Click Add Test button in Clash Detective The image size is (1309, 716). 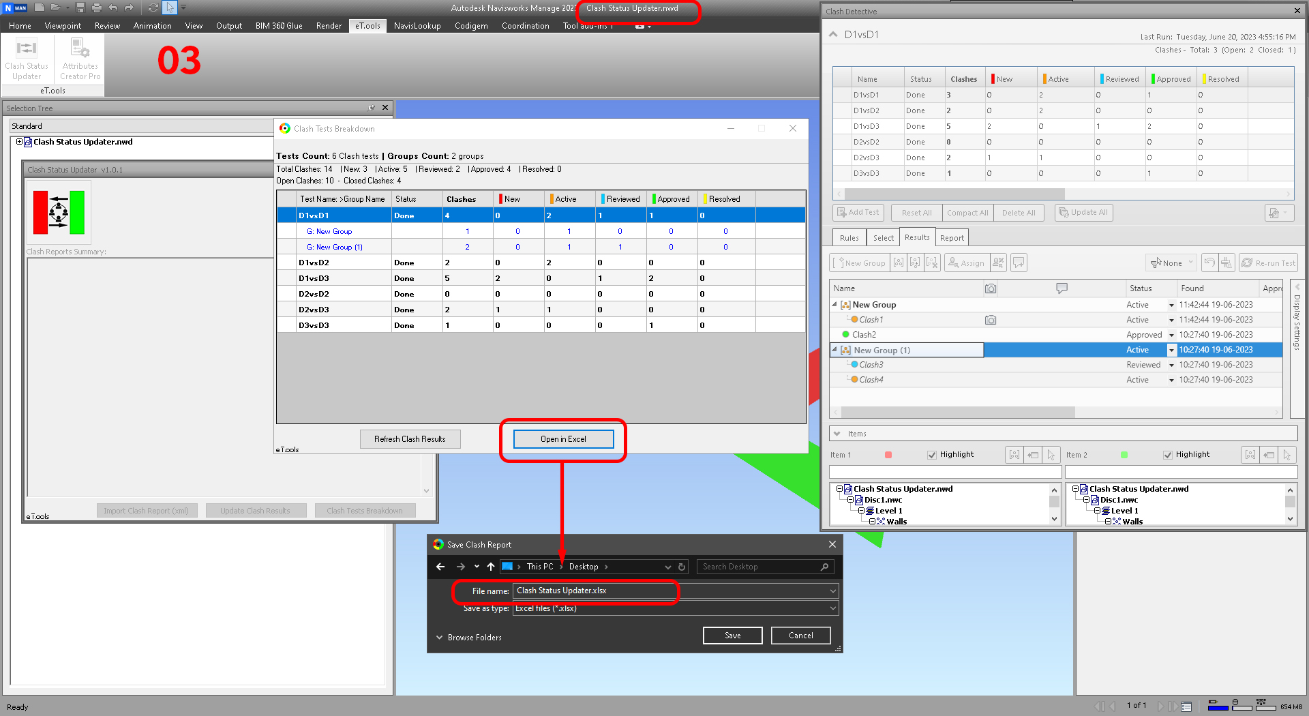858,213
